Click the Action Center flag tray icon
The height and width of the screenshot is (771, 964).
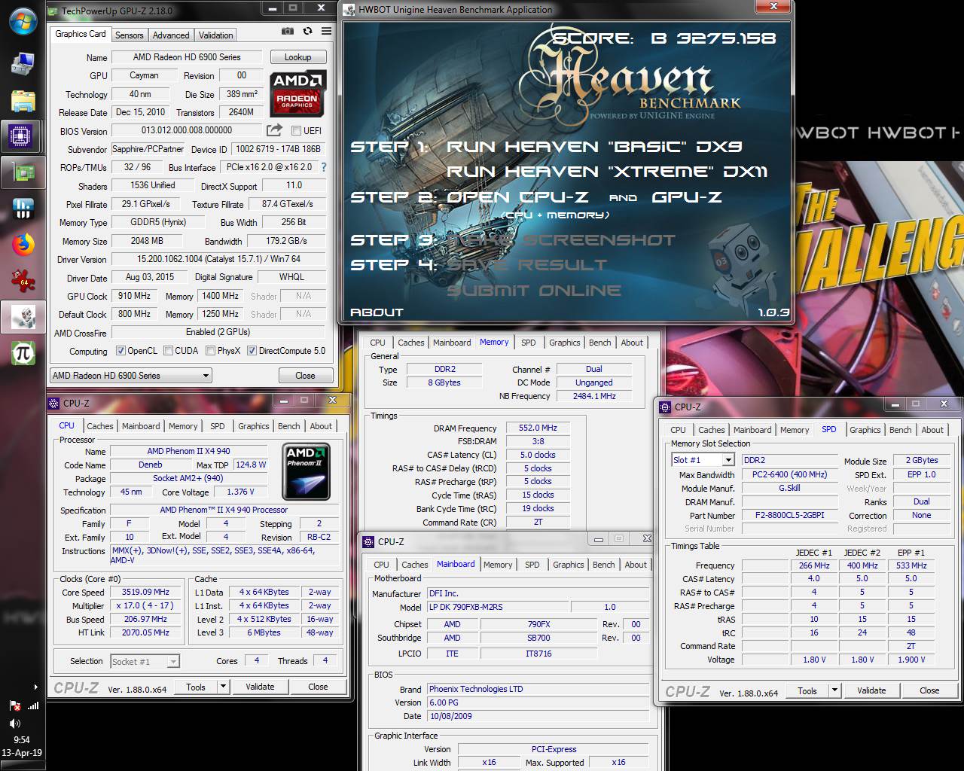pyautogui.click(x=15, y=705)
